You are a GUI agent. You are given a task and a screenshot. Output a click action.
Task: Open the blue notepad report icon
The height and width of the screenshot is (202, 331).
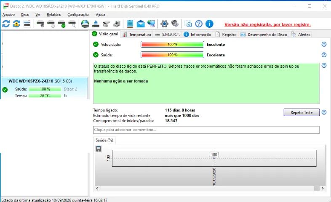(130, 24)
